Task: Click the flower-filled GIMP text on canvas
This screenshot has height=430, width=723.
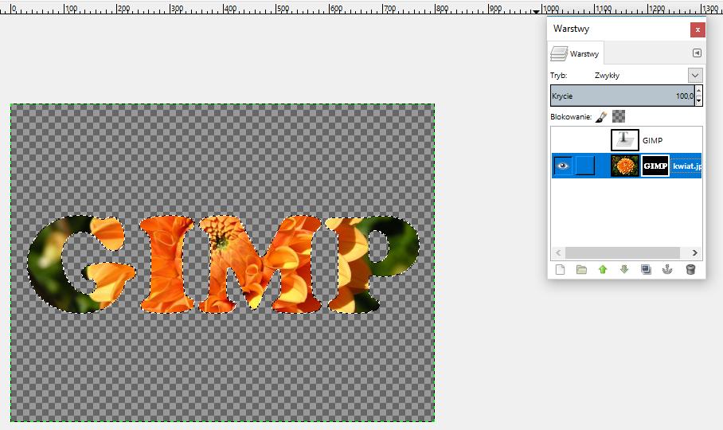Action: [x=223, y=264]
